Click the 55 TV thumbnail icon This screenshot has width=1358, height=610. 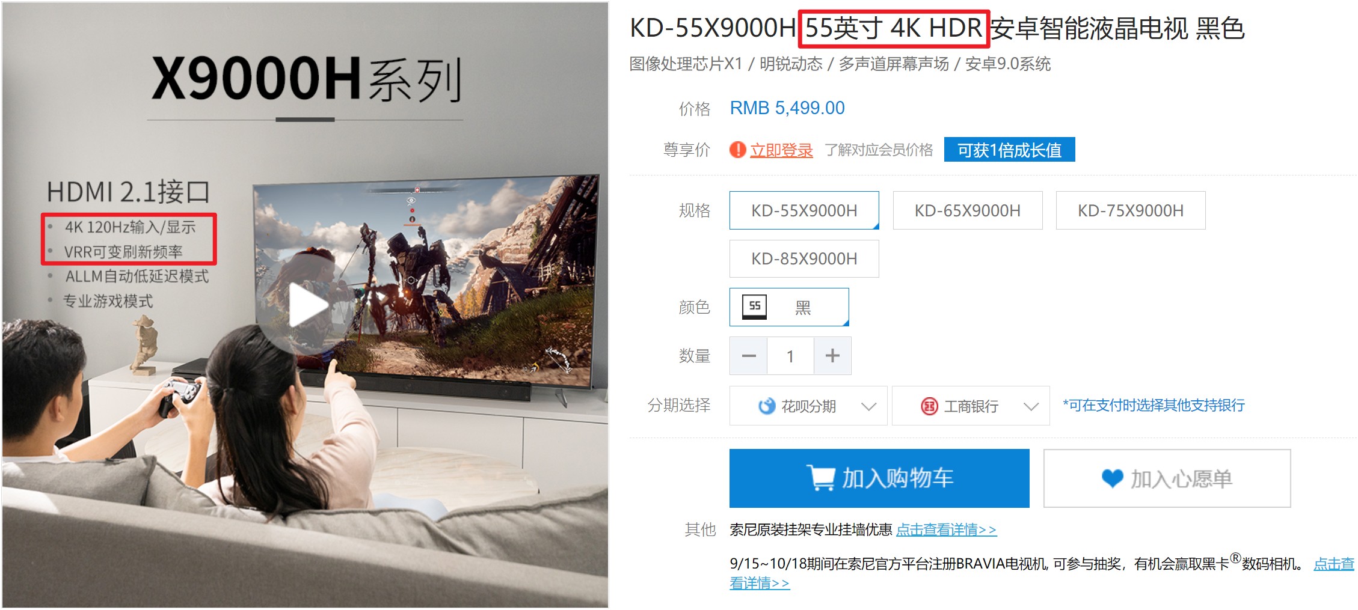click(x=755, y=307)
